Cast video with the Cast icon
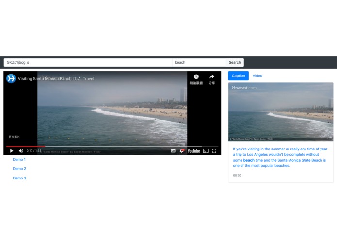Viewport: 337px width, 239px height. 206,151
